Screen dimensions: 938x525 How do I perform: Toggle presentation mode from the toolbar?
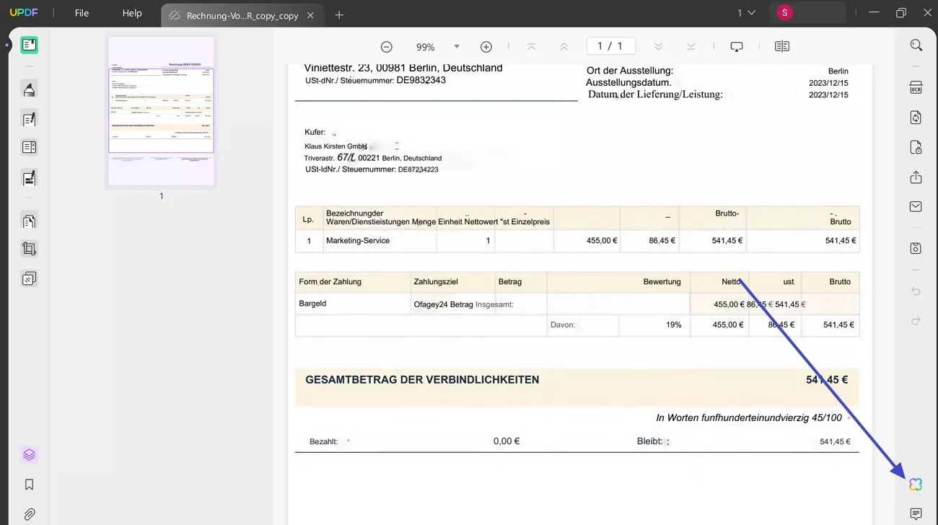click(x=737, y=45)
